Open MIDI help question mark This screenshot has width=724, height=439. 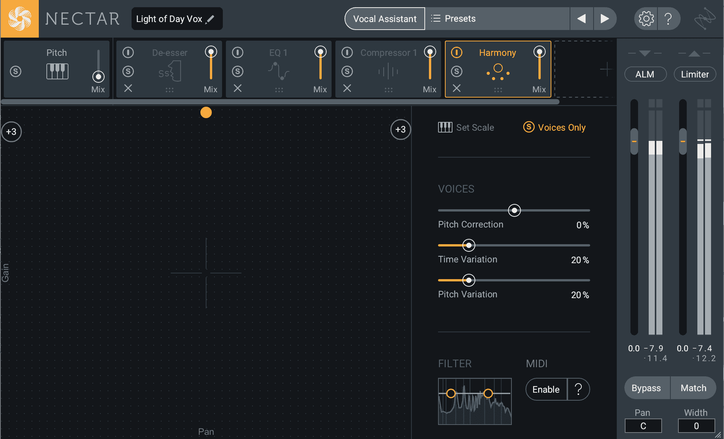pyautogui.click(x=578, y=389)
